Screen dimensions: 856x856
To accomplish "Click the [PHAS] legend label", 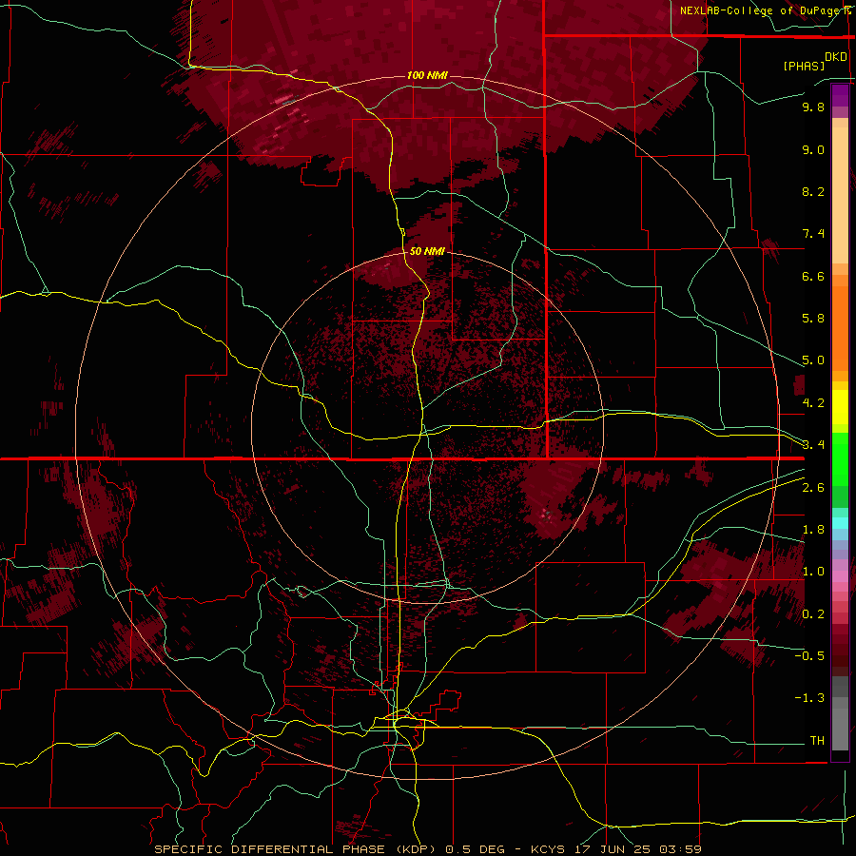I will [804, 67].
